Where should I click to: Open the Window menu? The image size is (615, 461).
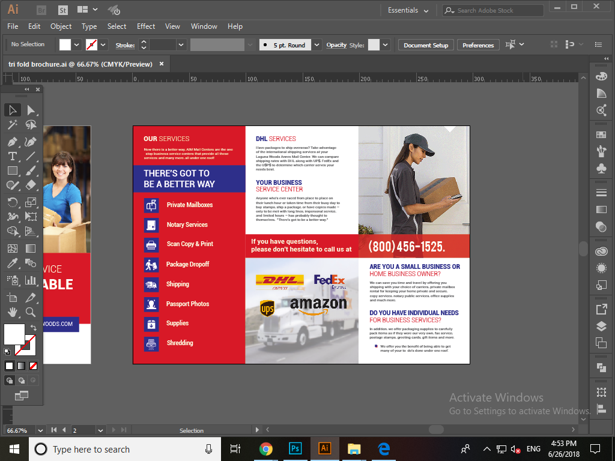click(204, 26)
